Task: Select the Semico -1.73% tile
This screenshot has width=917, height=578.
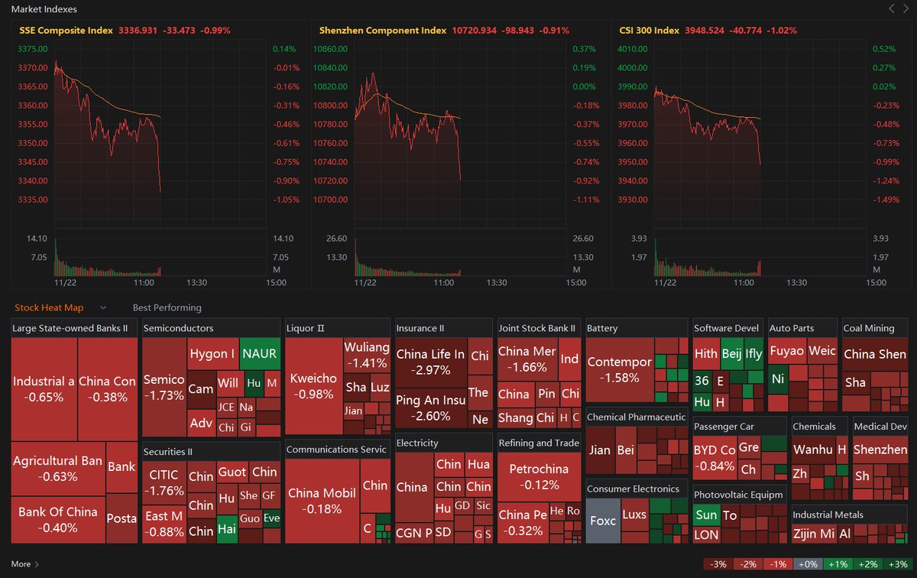Action: click(164, 387)
